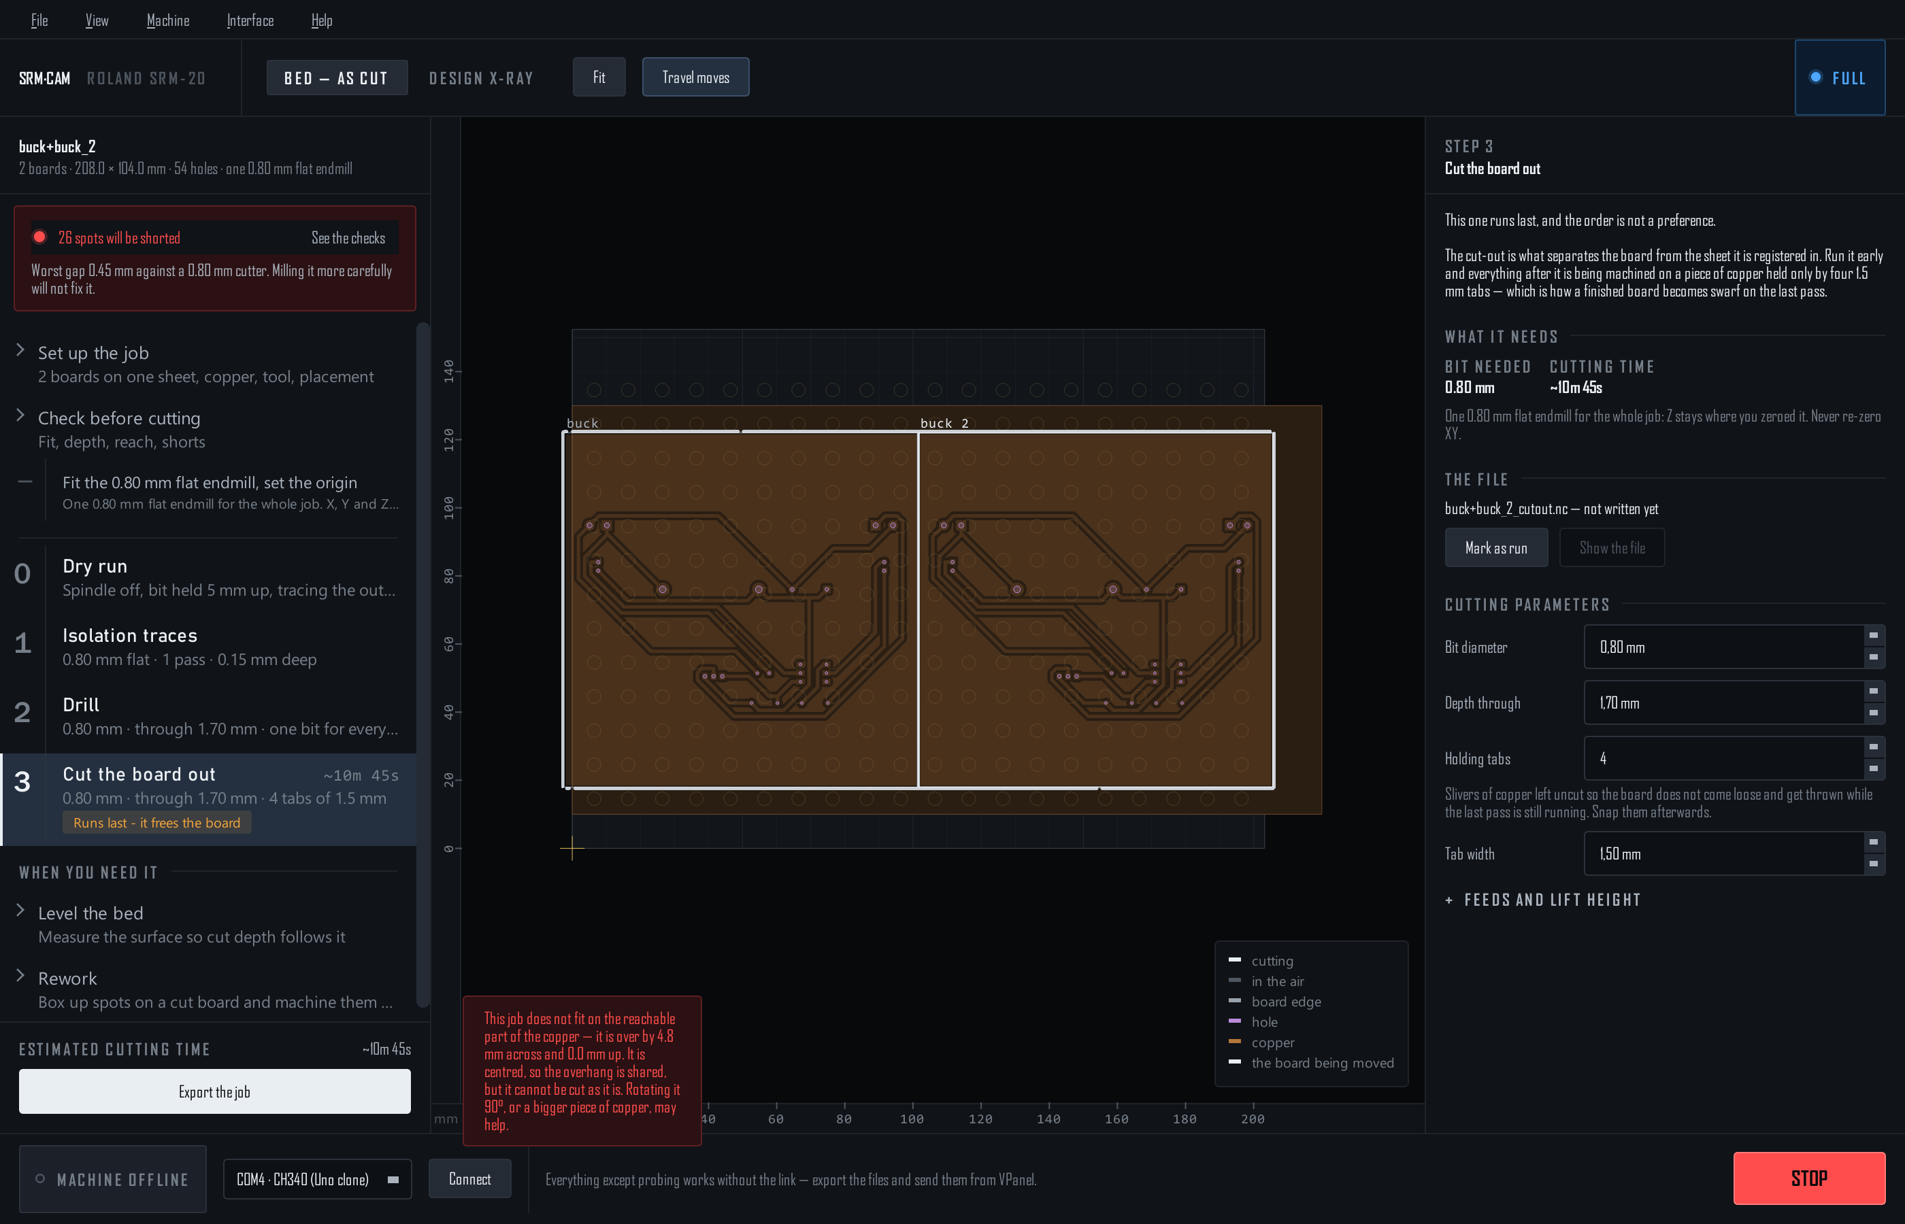1905x1224 pixels.
Task: Click the Runs last - it frees the board tag
Action: [156, 823]
